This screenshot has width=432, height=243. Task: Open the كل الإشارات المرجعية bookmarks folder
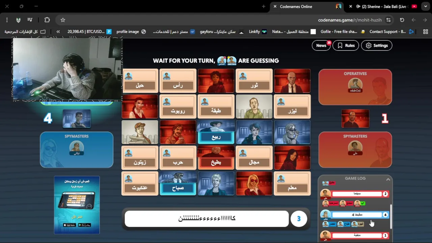pos(25,32)
